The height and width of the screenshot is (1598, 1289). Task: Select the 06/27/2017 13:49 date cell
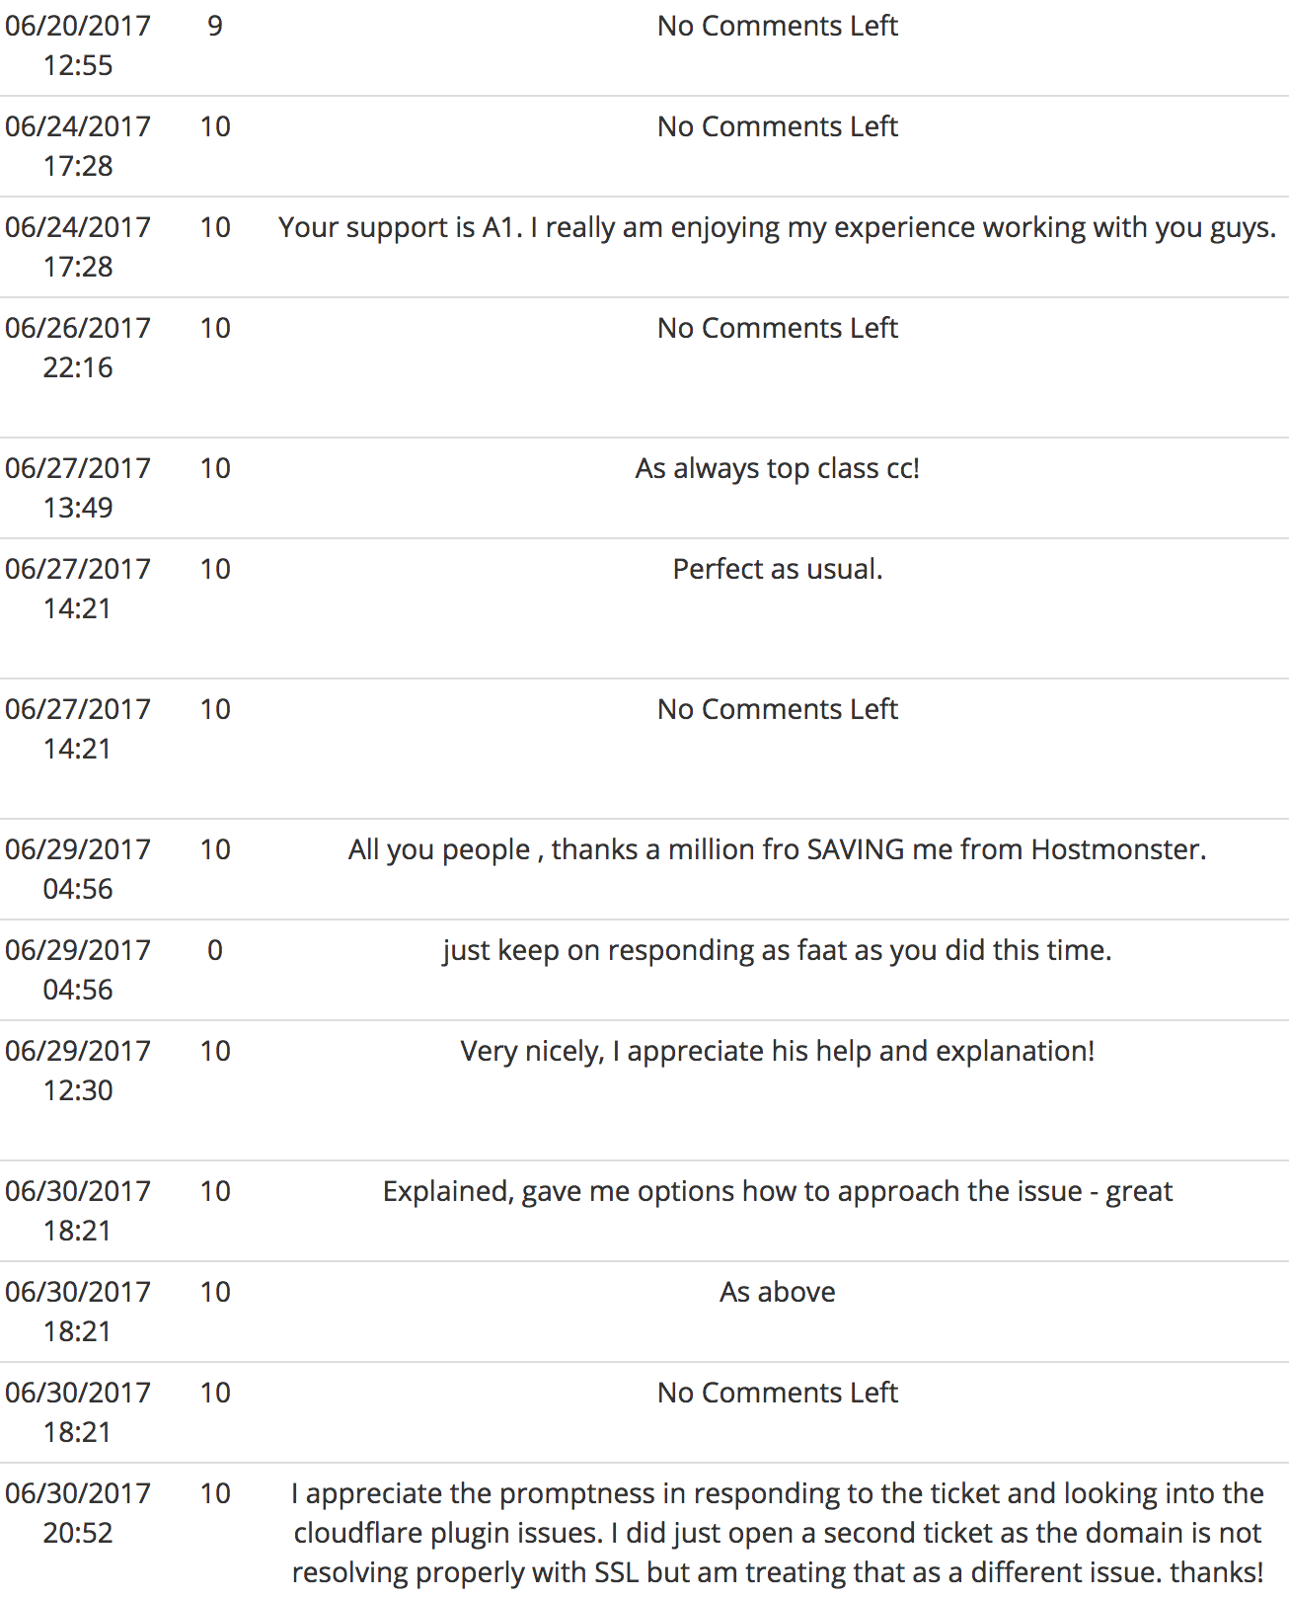coord(78,488)
